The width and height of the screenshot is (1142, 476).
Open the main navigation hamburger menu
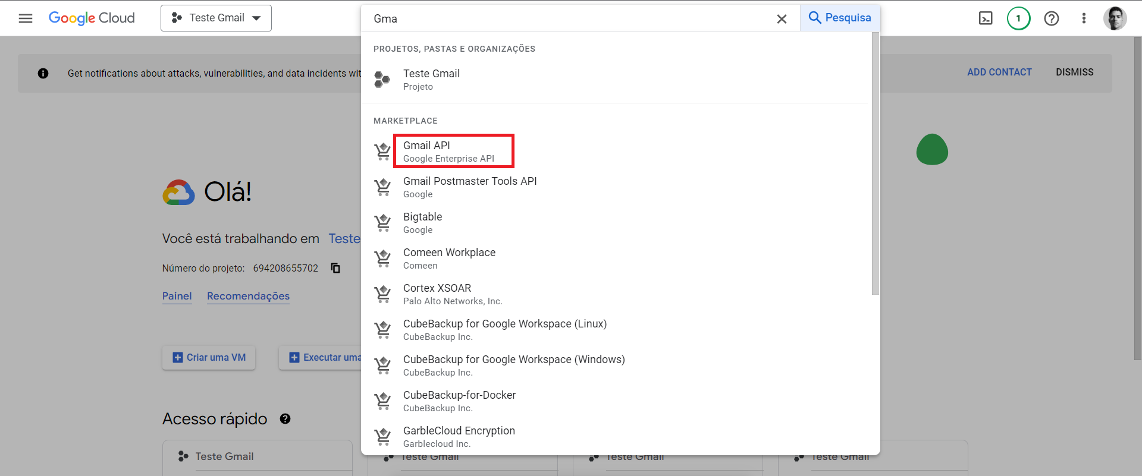click(x=25, y=18)
